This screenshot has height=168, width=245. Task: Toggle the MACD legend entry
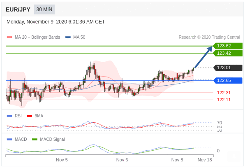pos(17,139)
